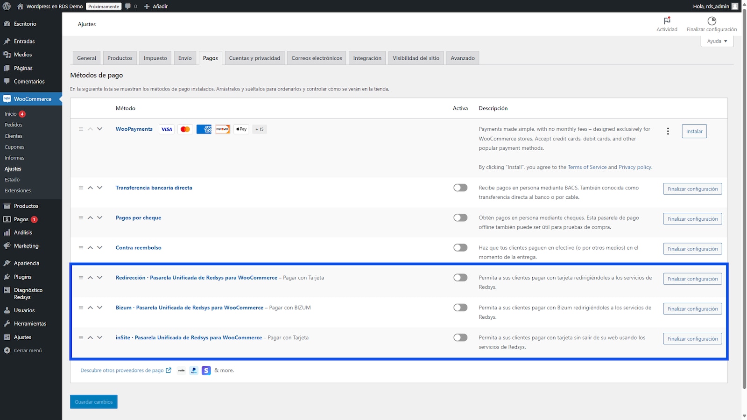Click the Apple Pay icon in the WooPayments row

click(241, 129)
